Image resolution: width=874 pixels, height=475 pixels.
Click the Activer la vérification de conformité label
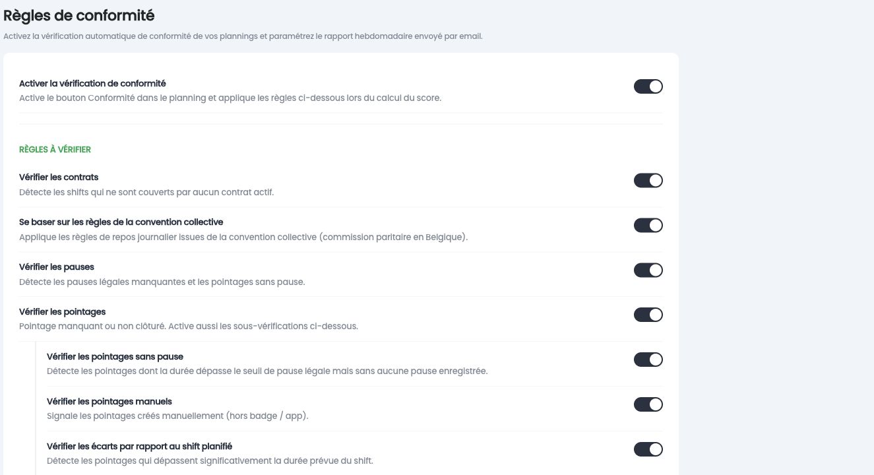coord(92,84)
